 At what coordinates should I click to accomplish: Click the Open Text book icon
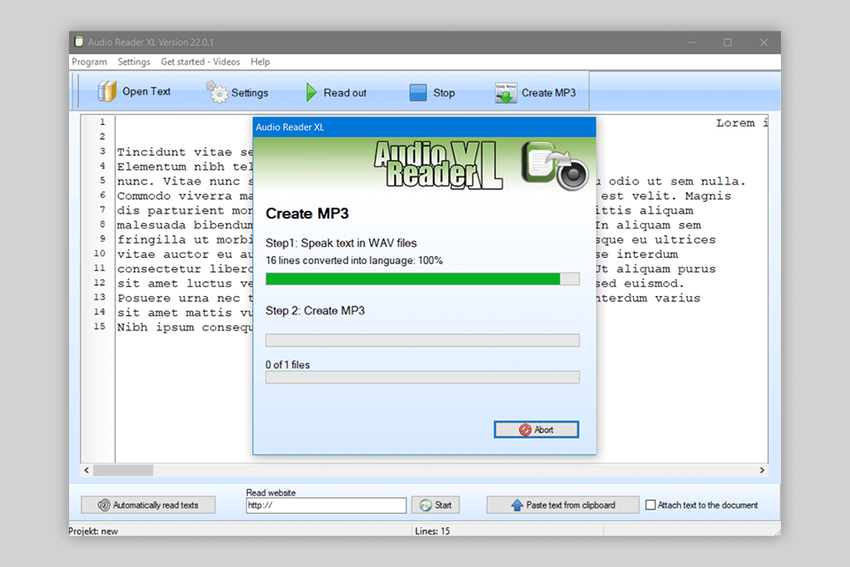[107, 91]
